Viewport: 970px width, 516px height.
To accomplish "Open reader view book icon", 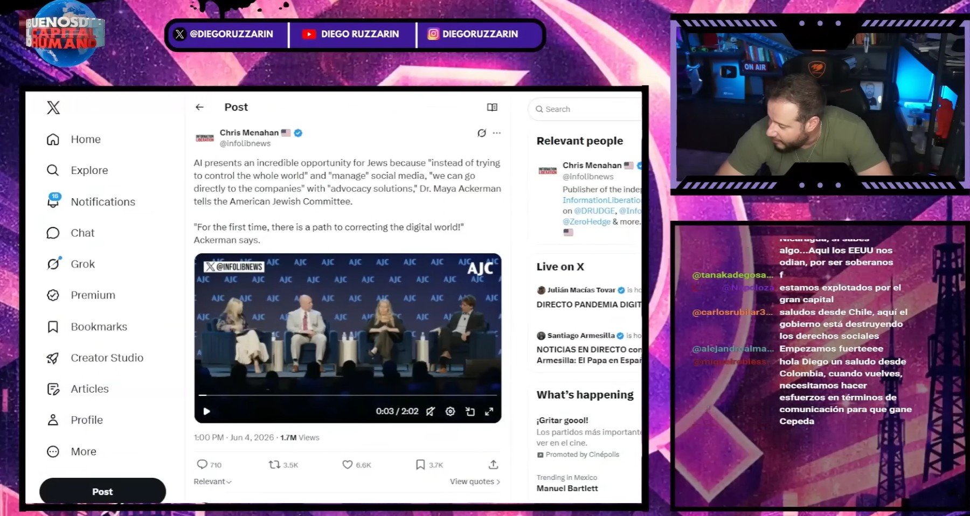I will pos(492,107).
